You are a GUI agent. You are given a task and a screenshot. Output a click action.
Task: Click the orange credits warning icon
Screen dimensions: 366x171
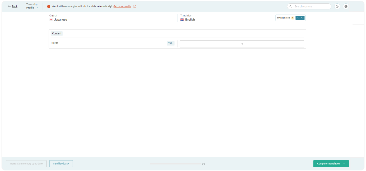click(x=49, y=6)
